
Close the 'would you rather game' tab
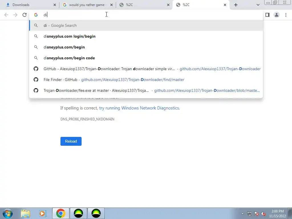(x=111, y=5)
